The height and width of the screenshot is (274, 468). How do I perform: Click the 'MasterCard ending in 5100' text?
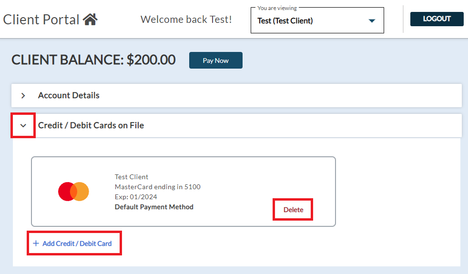pyautogui.click(x=157, y=187)
